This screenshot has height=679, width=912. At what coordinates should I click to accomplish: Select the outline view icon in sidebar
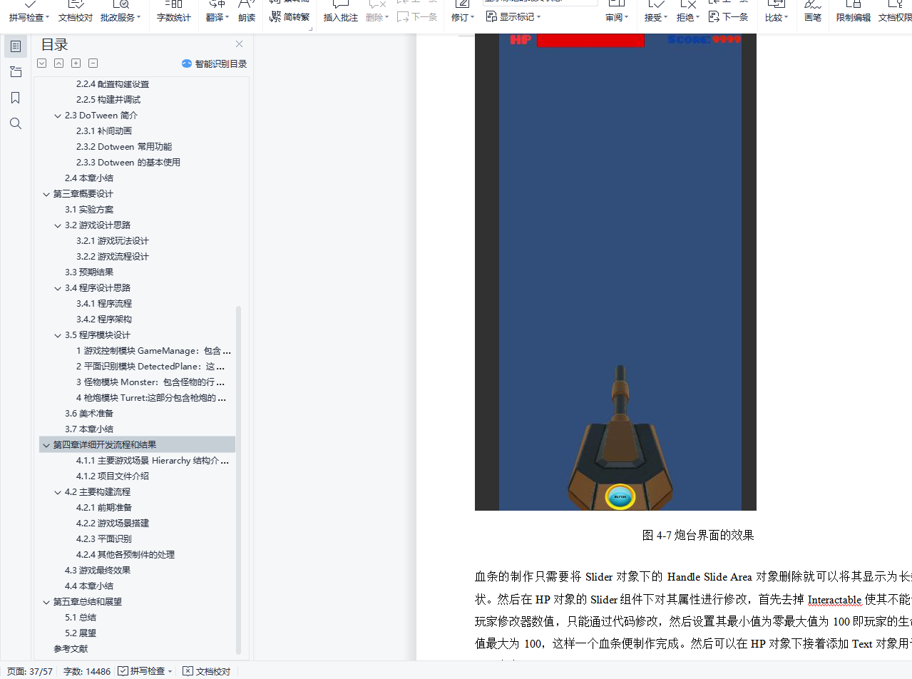(x=16, y=46)
